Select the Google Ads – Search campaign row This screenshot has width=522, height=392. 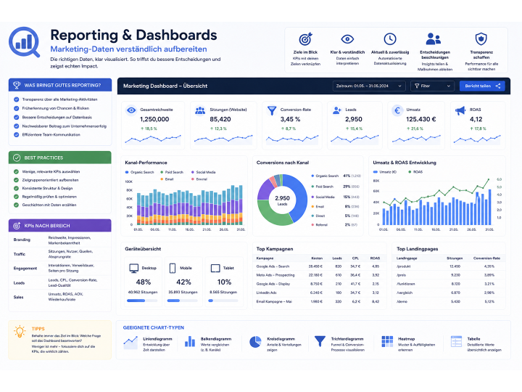point(319,266)
